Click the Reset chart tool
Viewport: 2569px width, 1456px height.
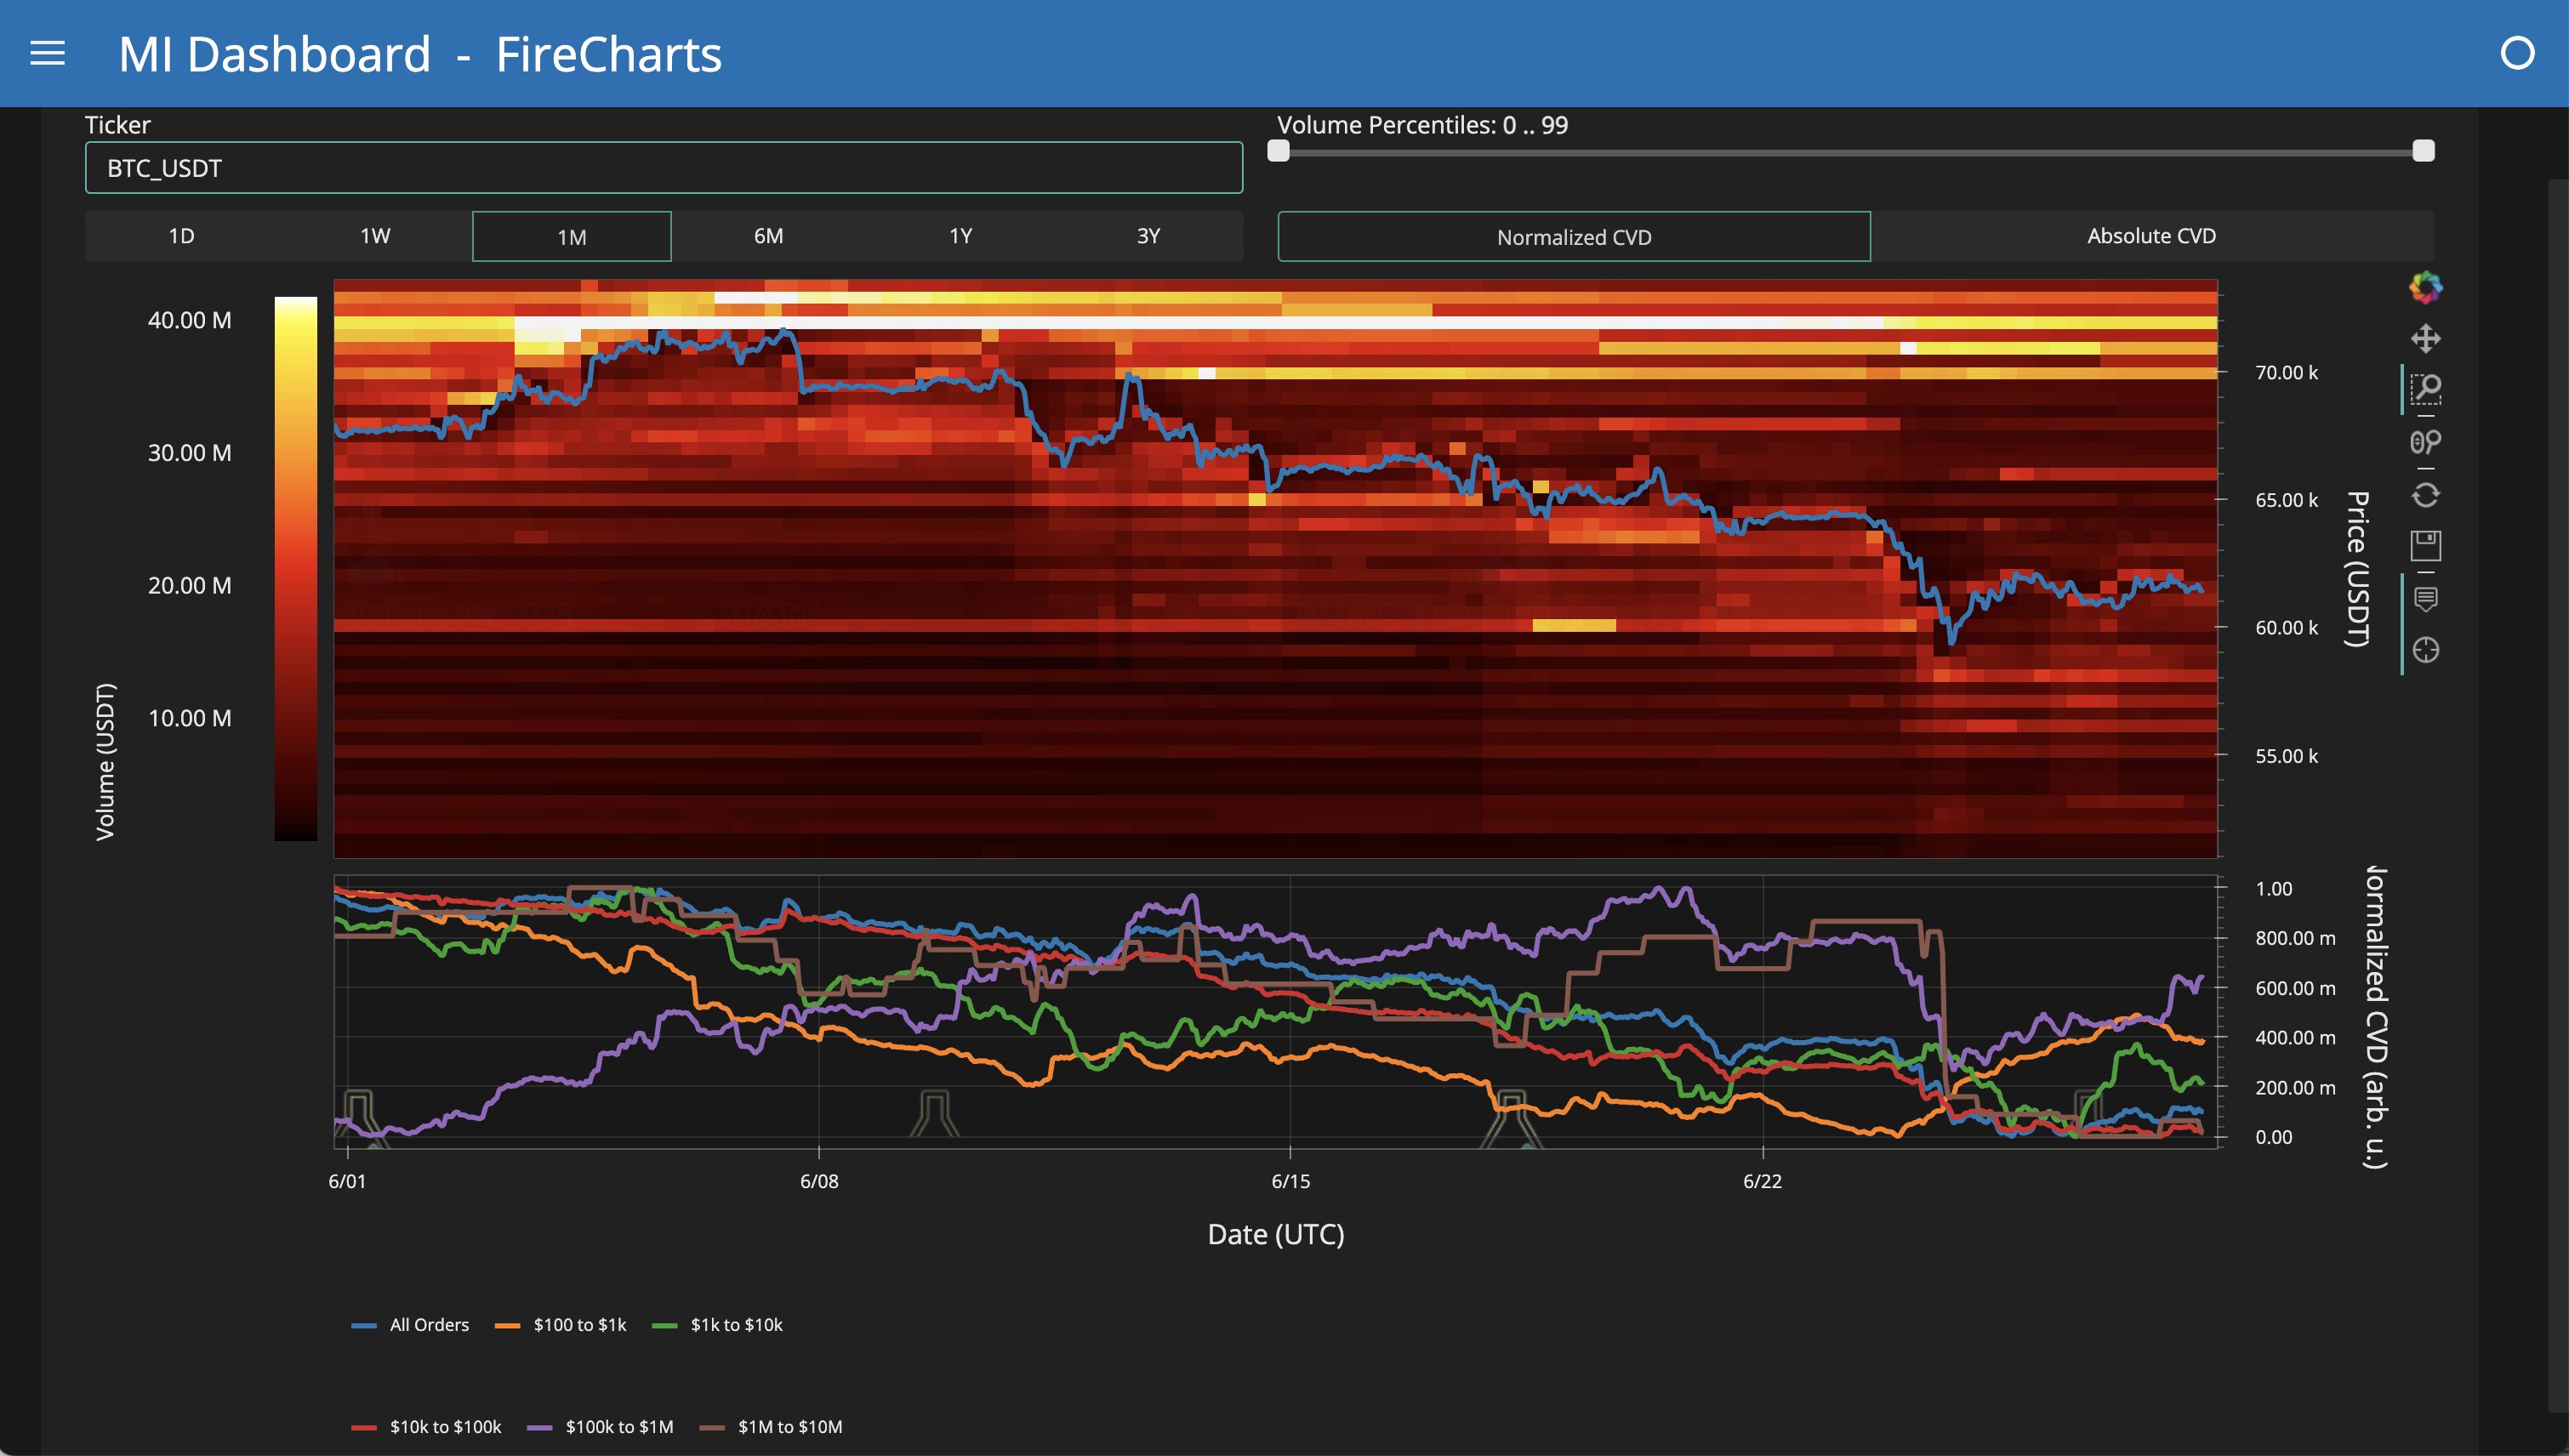click(x=2425, y=495)
